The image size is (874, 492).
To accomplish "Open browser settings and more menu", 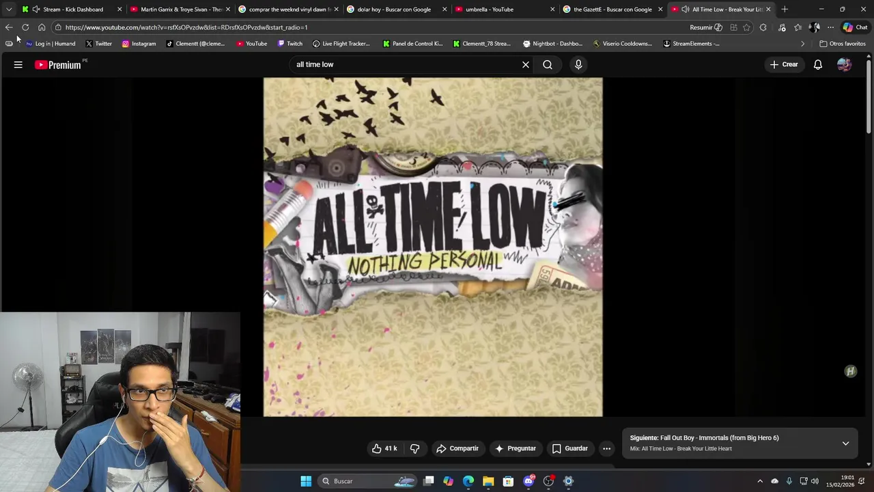I will coord(830,27).
